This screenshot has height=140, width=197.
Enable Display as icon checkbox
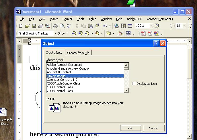pyautogui.click(x=134, y=83)
